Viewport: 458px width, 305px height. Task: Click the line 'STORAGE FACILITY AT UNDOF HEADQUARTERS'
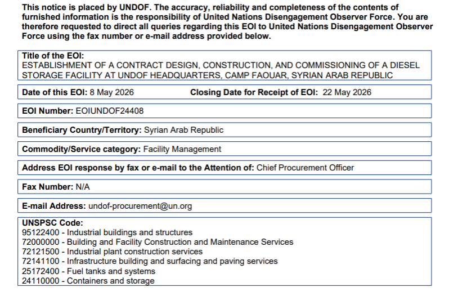click(x=207, y=75)
